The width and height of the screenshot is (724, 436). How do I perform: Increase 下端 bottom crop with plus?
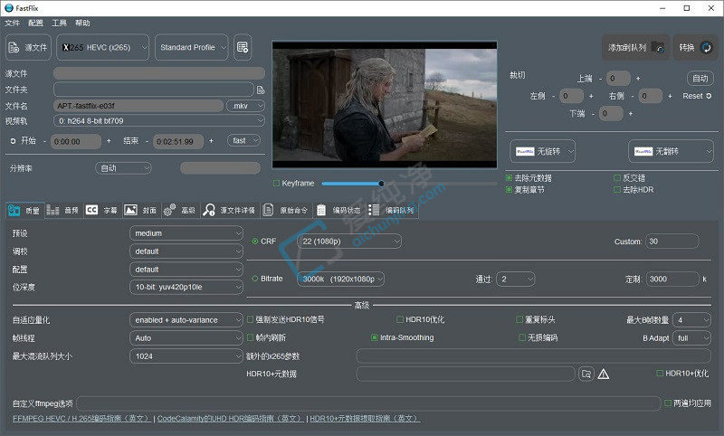(631, 113)
